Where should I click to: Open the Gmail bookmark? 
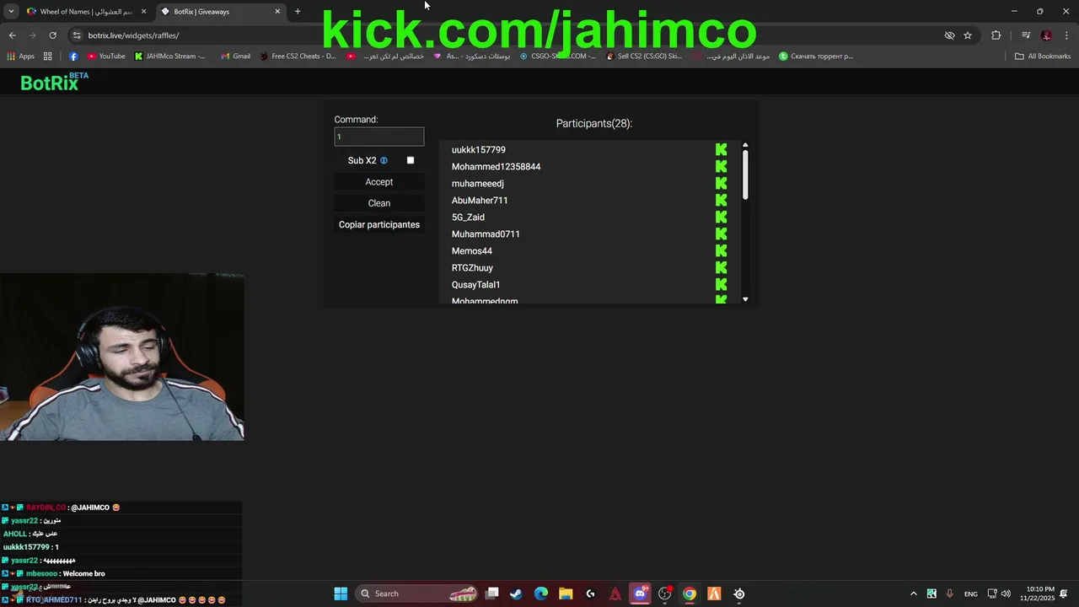(235, 56)
